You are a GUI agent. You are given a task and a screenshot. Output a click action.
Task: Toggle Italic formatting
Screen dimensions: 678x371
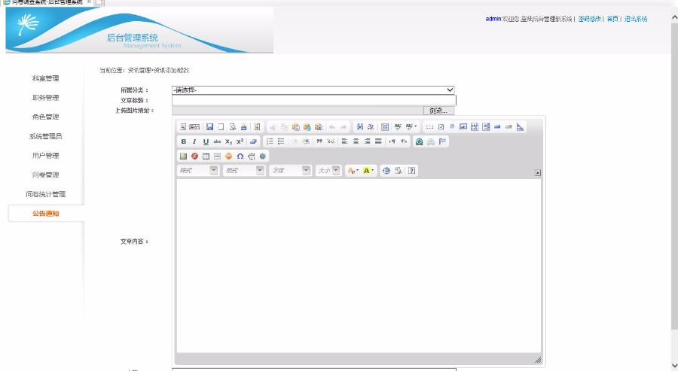click(x=194, y=141)
